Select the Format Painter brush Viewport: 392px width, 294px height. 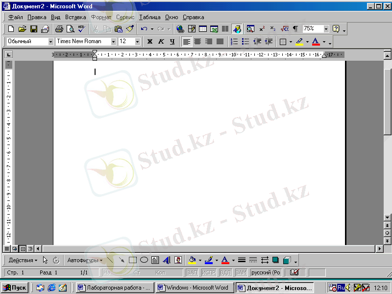click(x=130, y=29)
